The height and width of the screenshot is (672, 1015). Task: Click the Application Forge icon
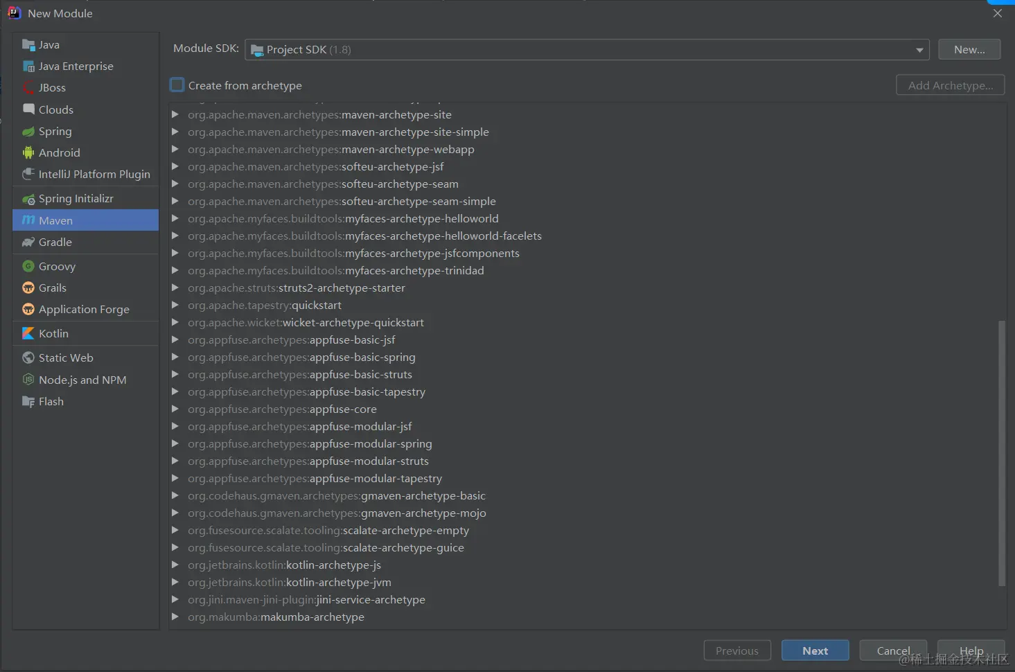[x=28, y=310]
